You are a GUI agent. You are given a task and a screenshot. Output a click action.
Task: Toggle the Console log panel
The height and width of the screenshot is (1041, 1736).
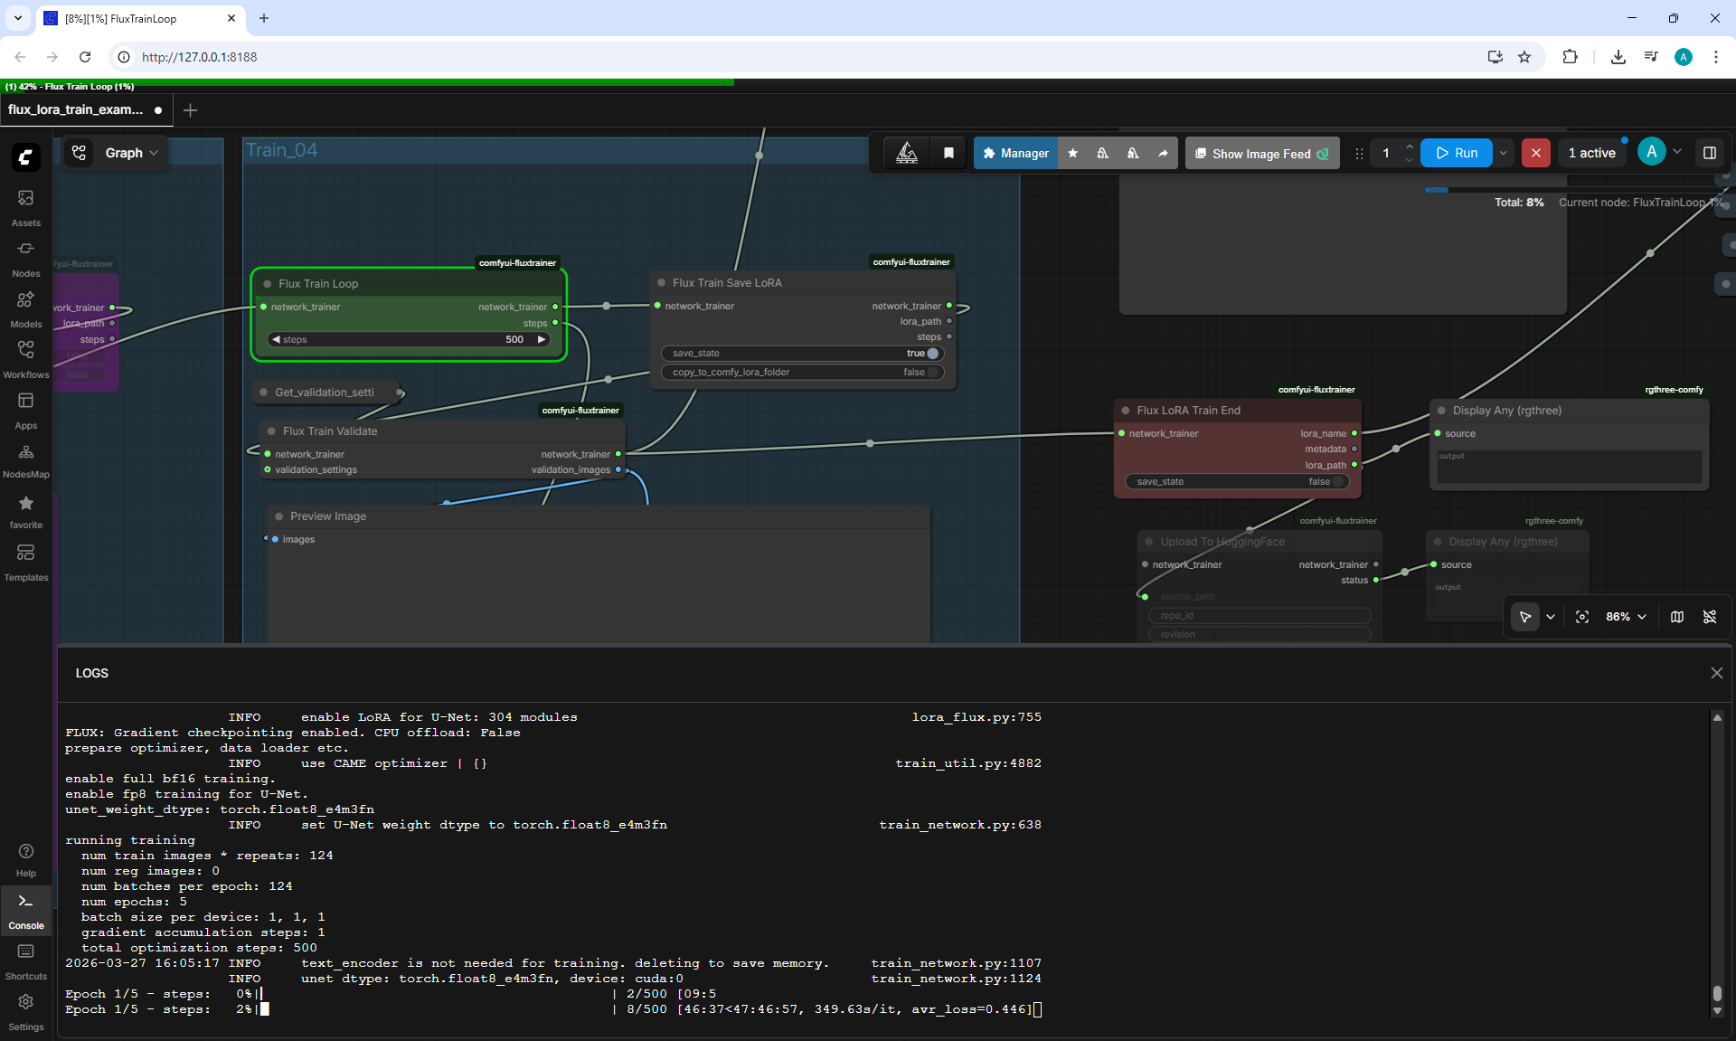coord(25,910)
